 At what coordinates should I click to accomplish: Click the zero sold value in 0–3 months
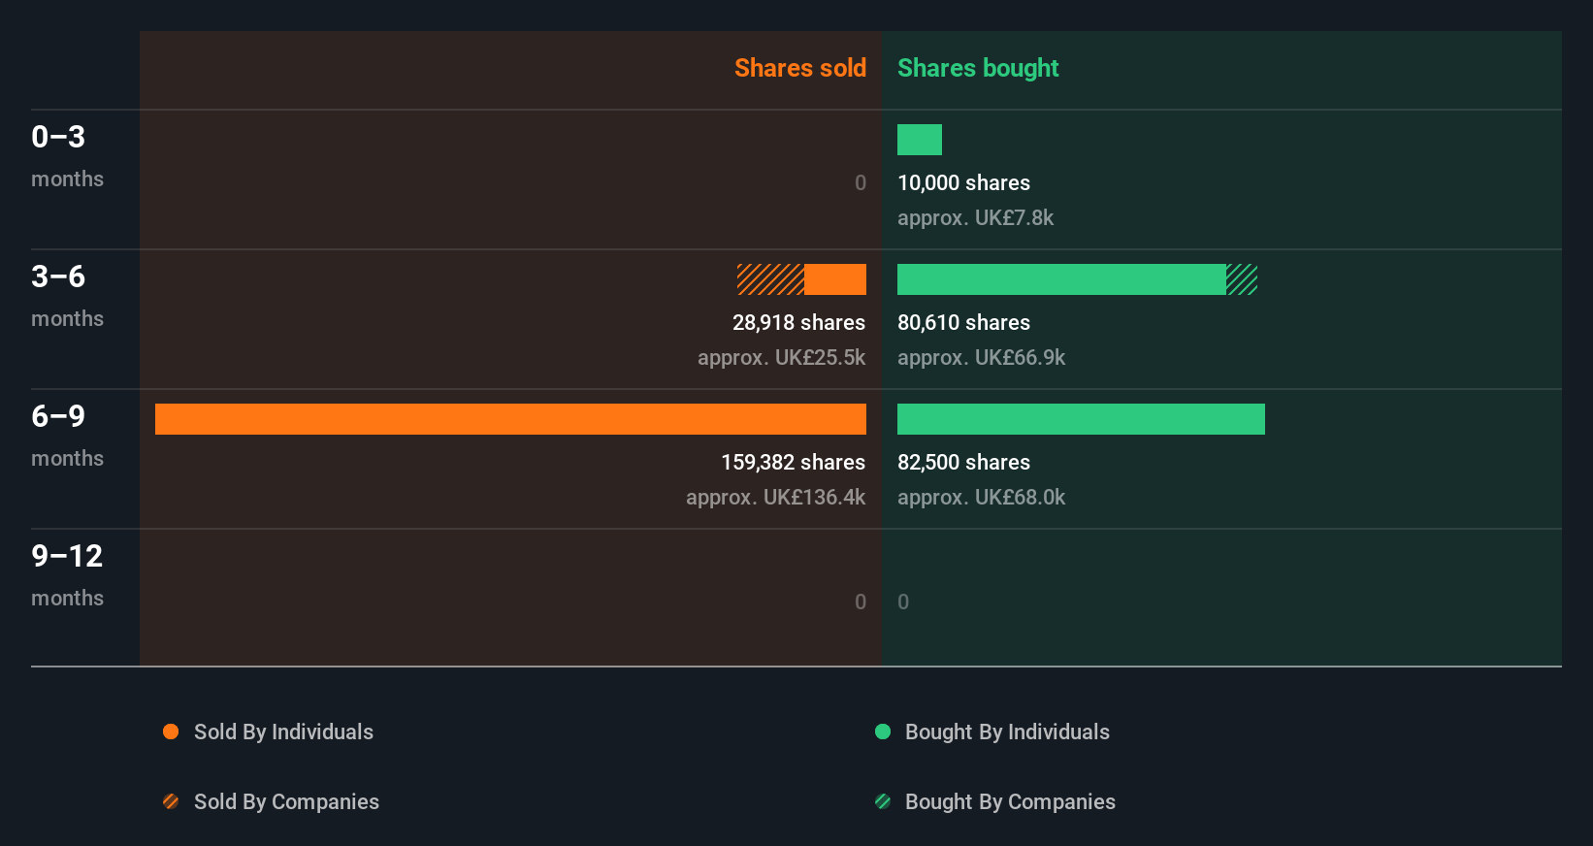pyautogui.click(x=860, y=182)
